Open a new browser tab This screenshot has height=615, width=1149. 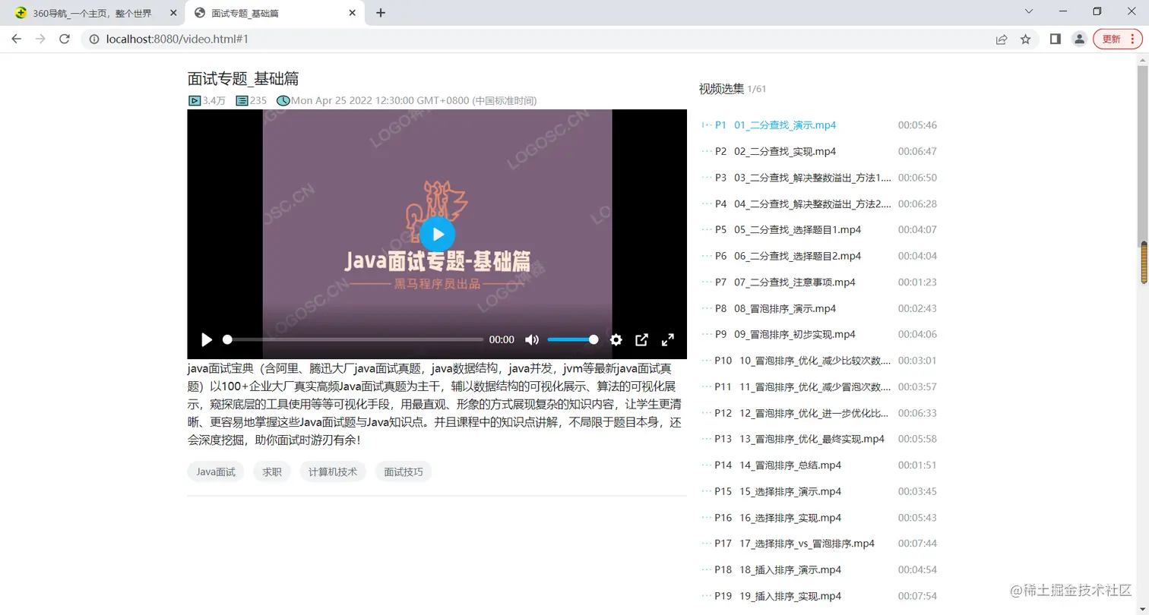click(381, 13)
